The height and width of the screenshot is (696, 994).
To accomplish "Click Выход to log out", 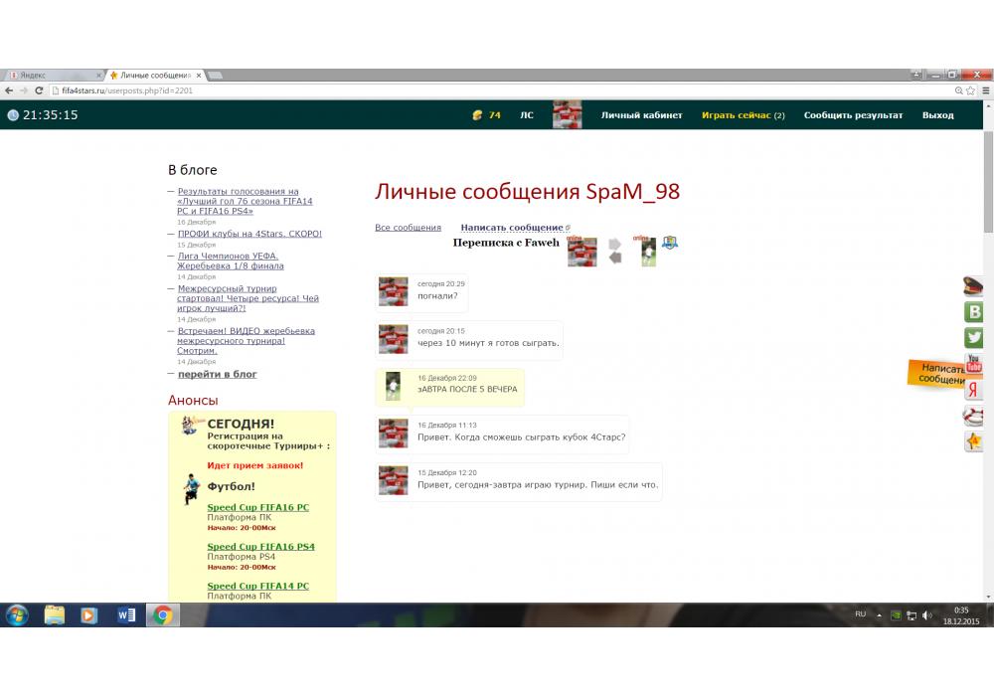I will pos(937,114).
